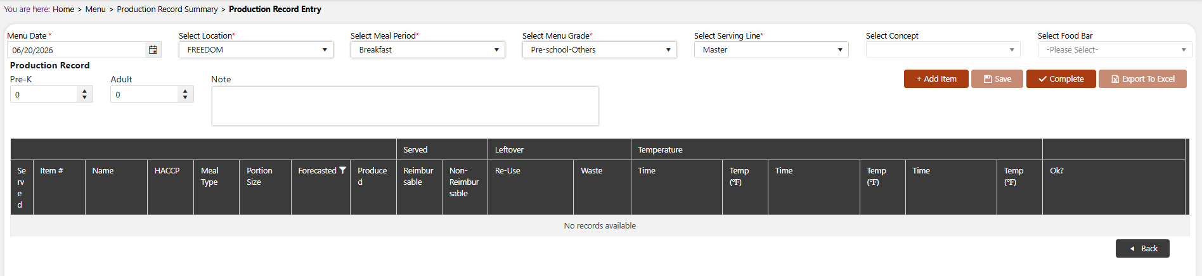Open the Select Meal Period dropdown showing Breakfast
The height and width of the screenshot is (276, 1202).
coord(428,50)
